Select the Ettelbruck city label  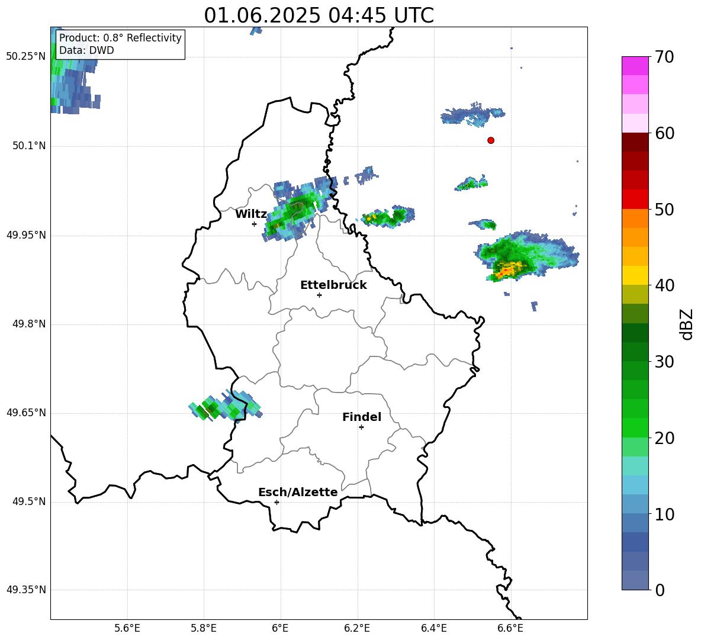click(x=333, y=285)
